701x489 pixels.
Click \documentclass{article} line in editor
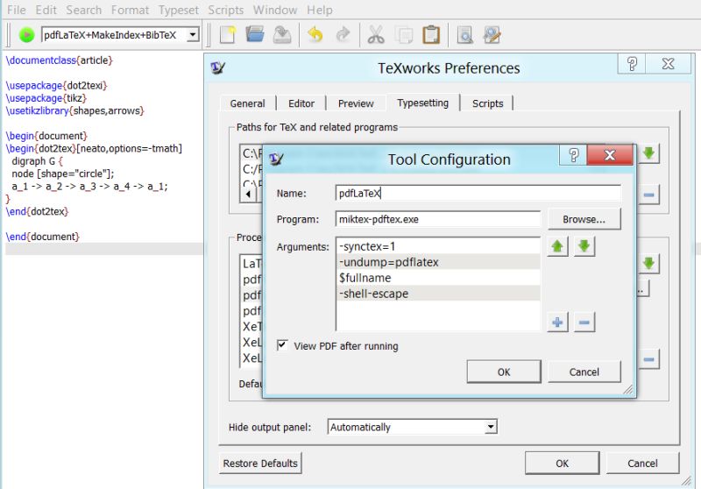[59, 60]
